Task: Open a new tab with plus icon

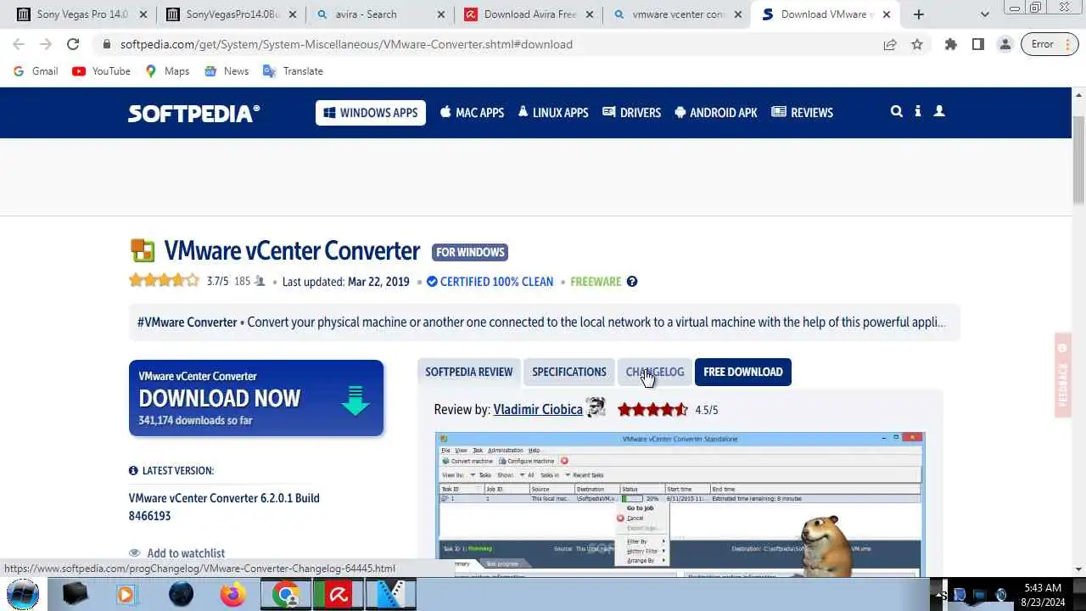Action: click(x=919, y=14)
